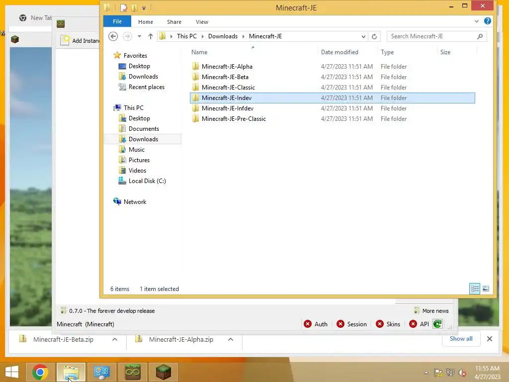This screenshot has width=509, height=382.
Task: Click the green refresh status icon in launcher
Action: pos(437,324)
